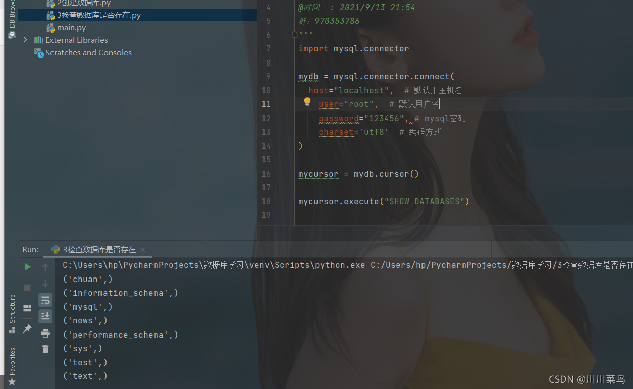Open the DB Browser tool window
The height and width of the screenshot is (389, 633).
12,19
